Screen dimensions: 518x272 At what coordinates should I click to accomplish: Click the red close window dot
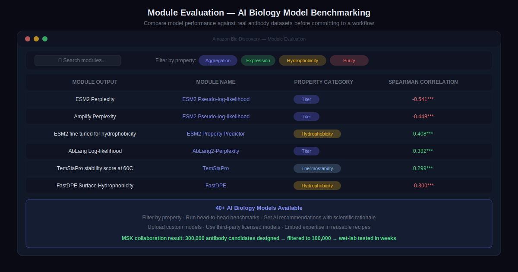pos(28,39)
